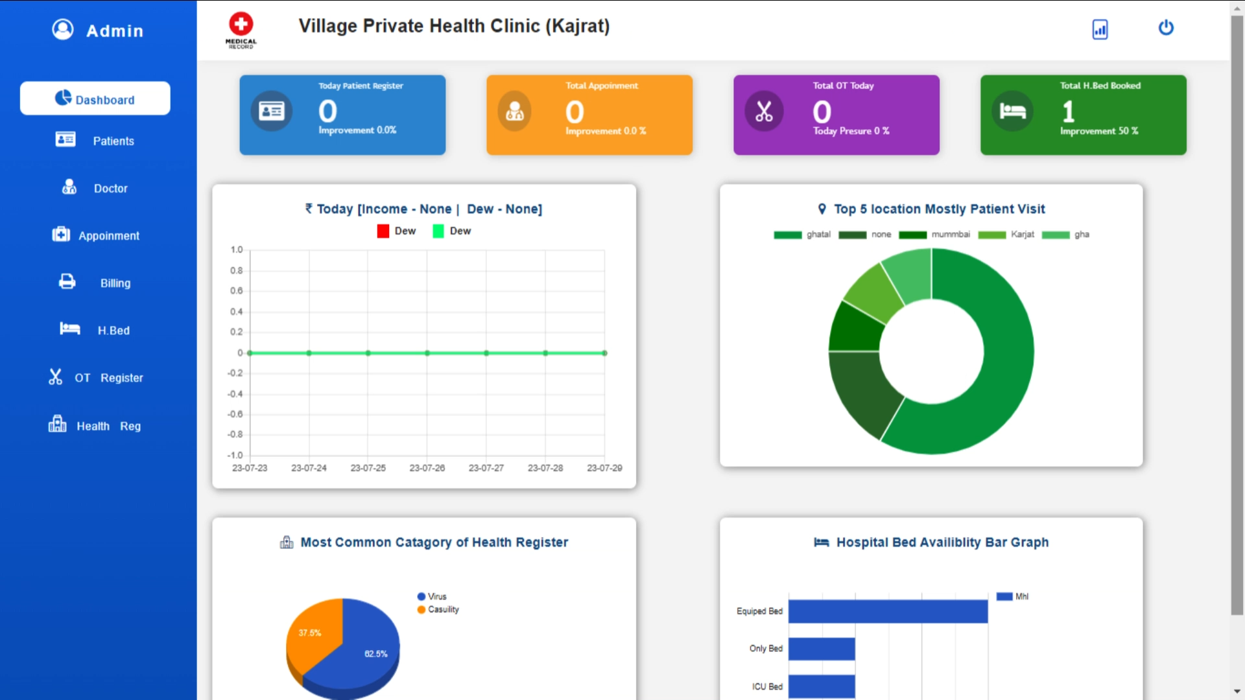Click the Admin user avatar icon
The width and height of the screenshot is (1245, 700).
[63, 29]
